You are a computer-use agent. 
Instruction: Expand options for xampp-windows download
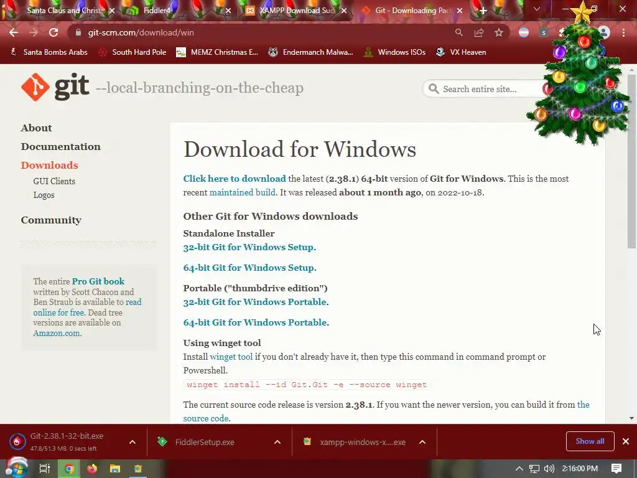click(422, 442)
